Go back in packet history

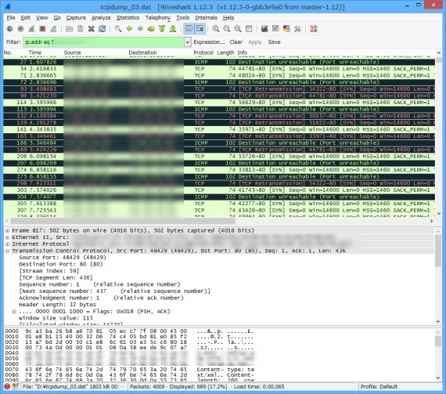pyautogui.click(x=129, y=29)
